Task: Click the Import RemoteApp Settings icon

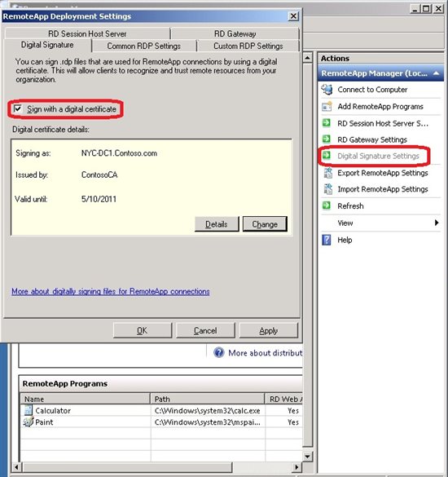Action: pos(327,189)
